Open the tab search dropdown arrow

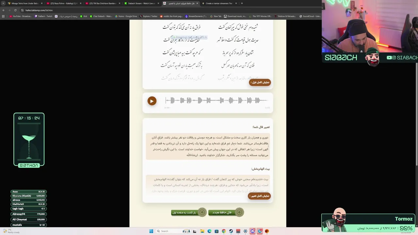tap(4, 3)
